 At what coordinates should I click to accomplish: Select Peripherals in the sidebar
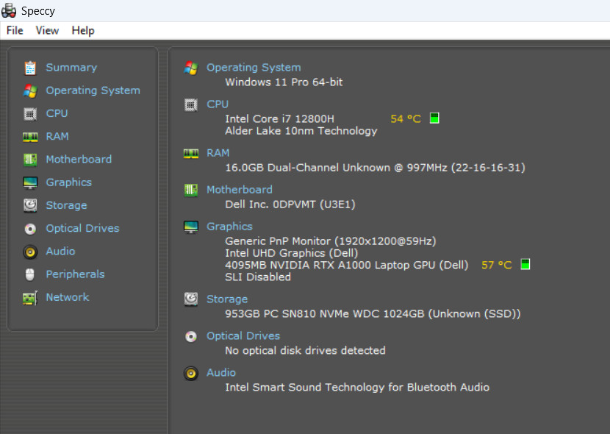75,274
